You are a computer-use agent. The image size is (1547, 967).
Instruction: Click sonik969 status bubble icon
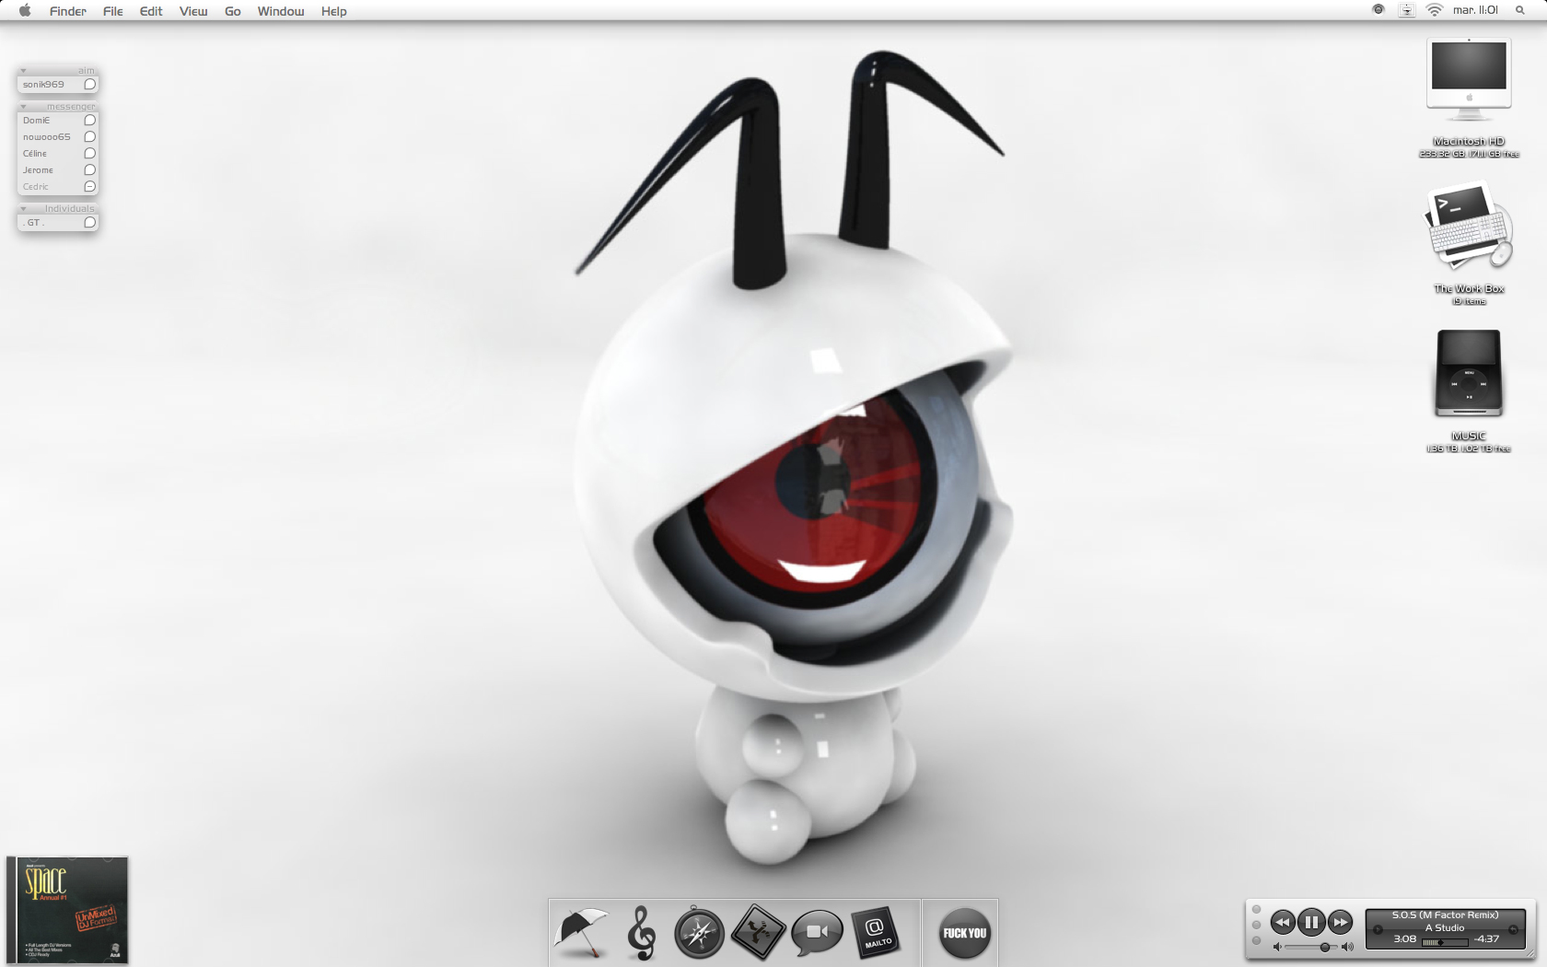pos(90,84)
